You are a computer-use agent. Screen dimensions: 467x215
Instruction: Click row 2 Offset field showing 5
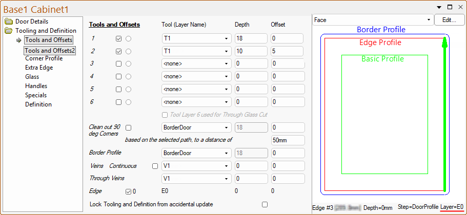pos(287,51)
